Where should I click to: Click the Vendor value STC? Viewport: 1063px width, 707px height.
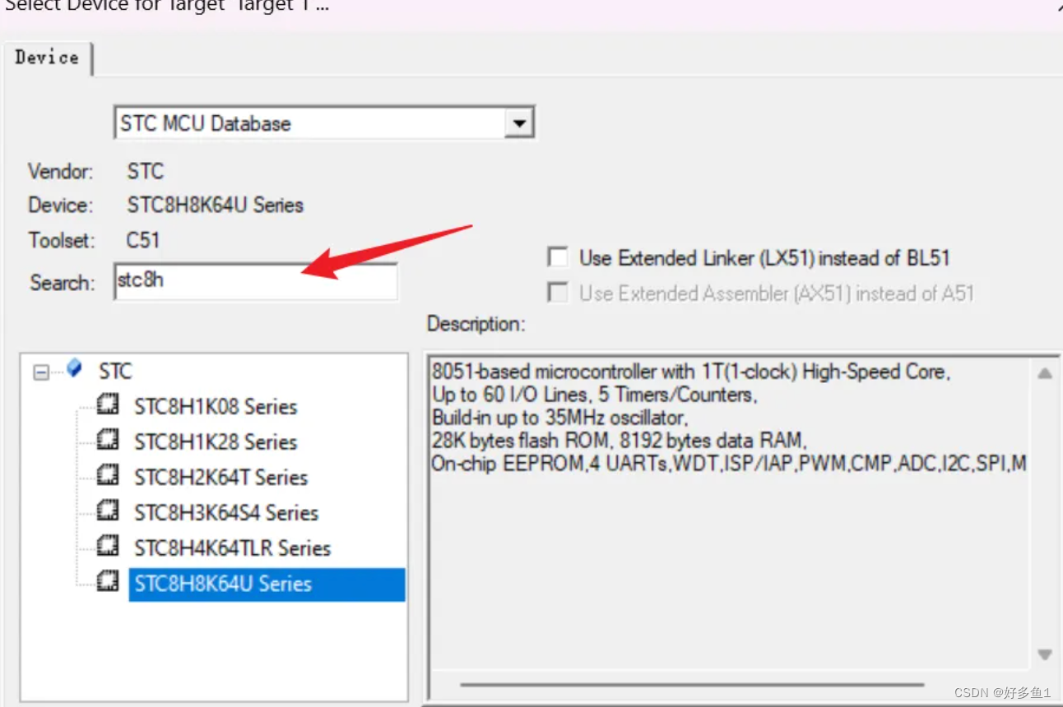(146, 171)
